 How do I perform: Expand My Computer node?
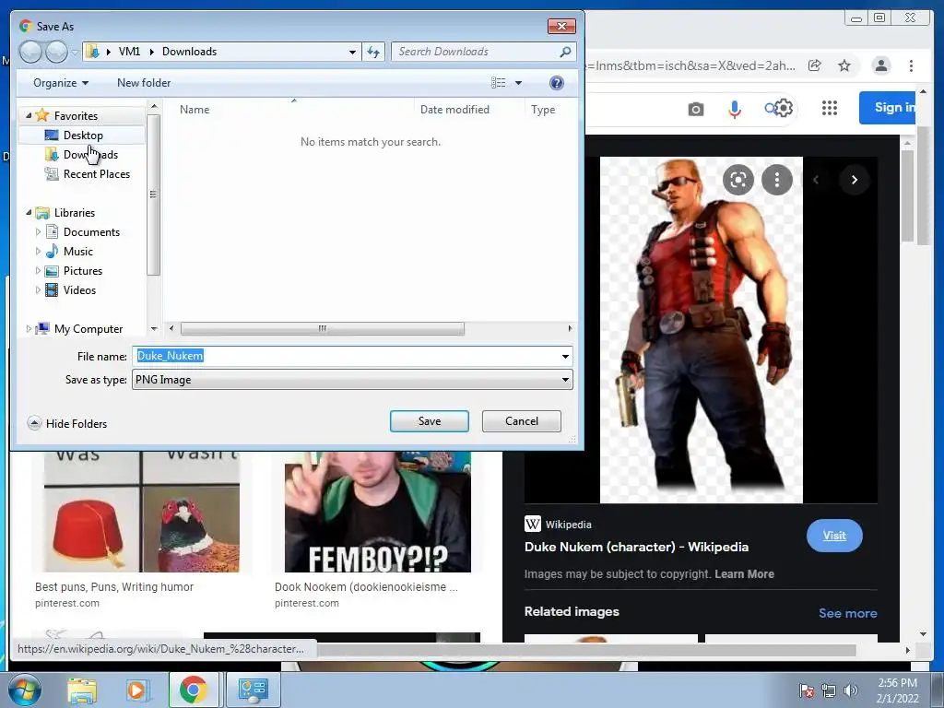point(29,329)
